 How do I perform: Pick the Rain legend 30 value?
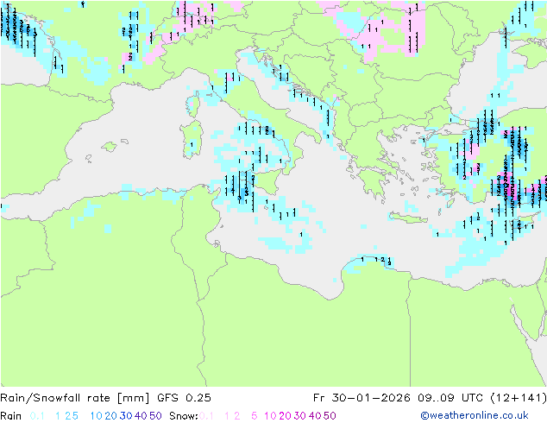[126, 416]
